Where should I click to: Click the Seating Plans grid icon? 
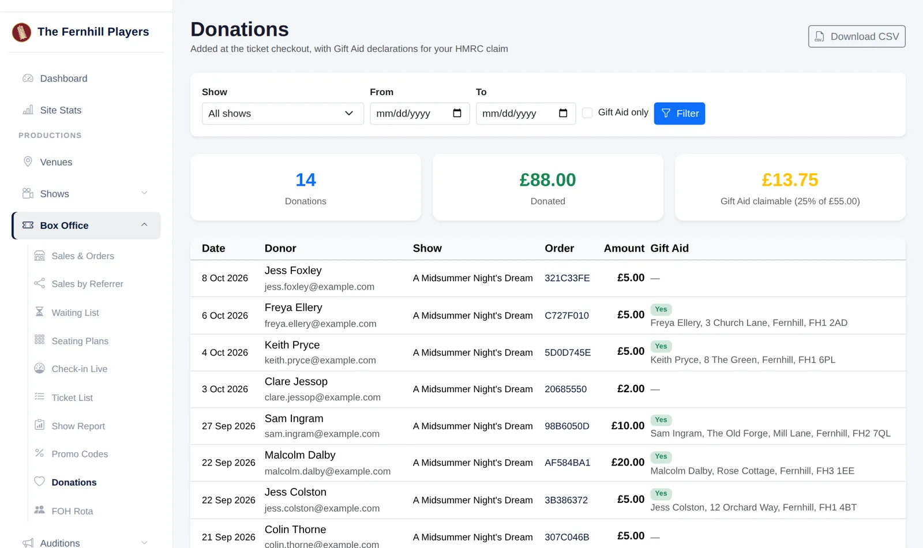[x=39, y=340]
